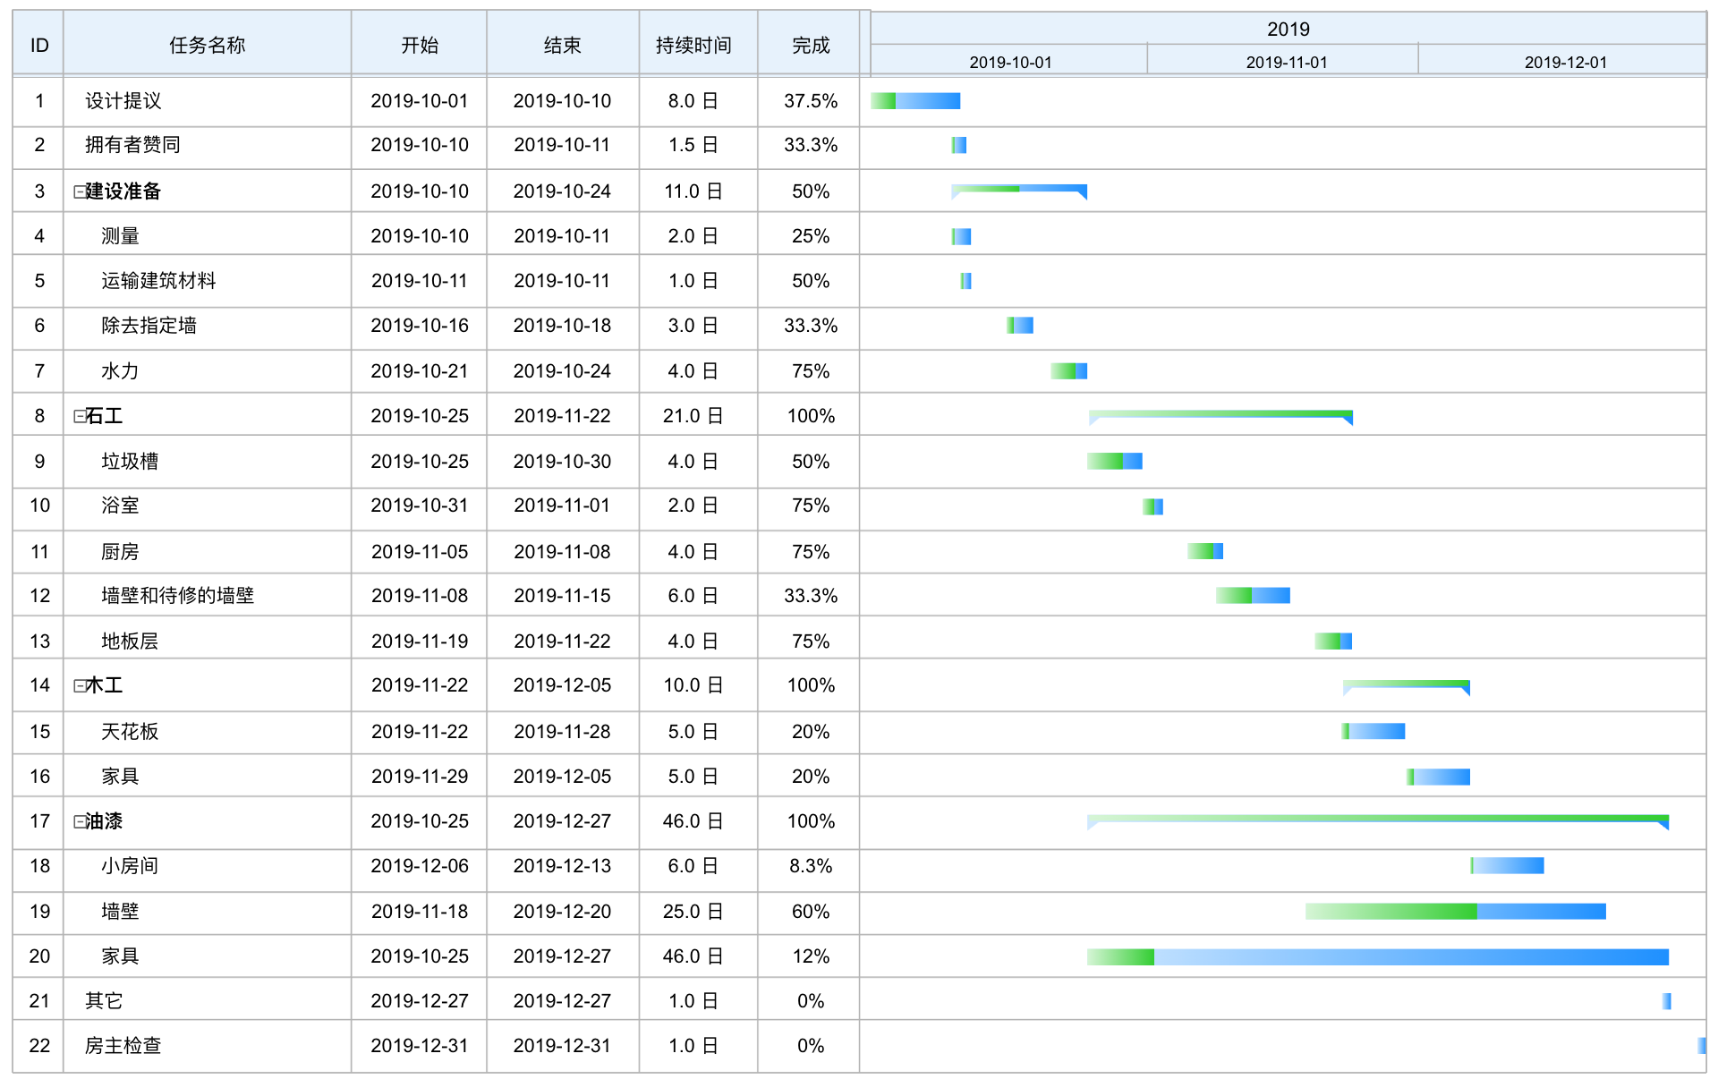Click the 天花板 start date cell
The height and width of the screenshot is (1079, 1718).
point(420,732)
